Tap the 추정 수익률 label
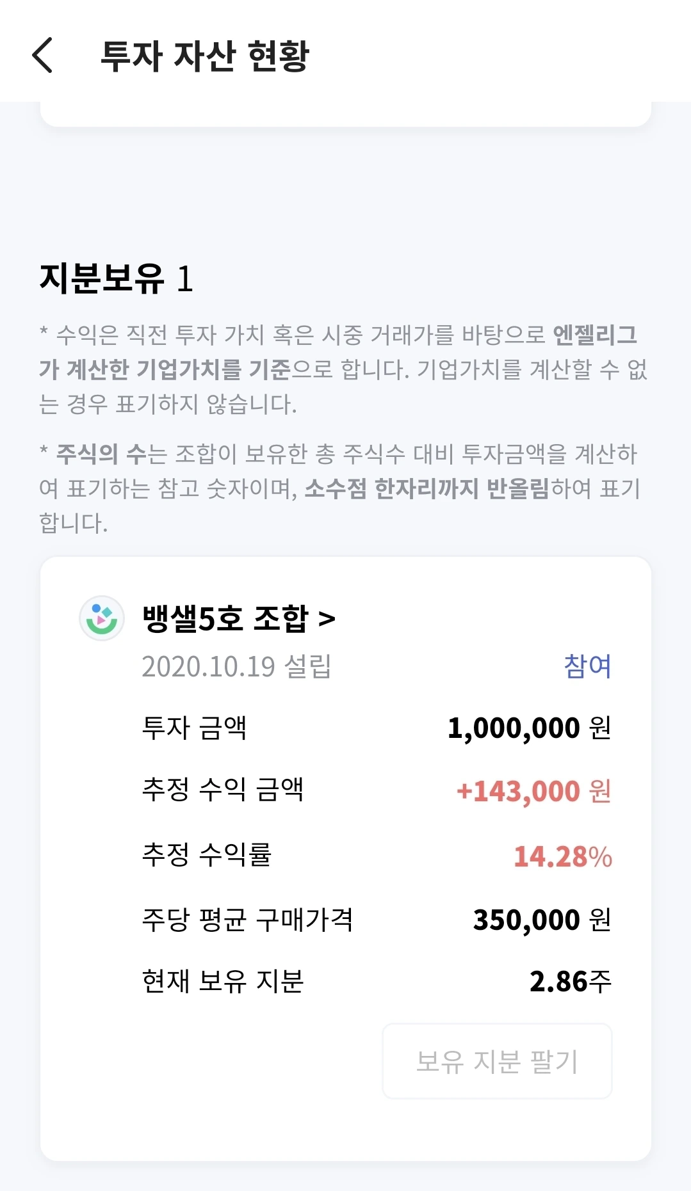Screen dimensions: 691x1191 coord(207,854)
